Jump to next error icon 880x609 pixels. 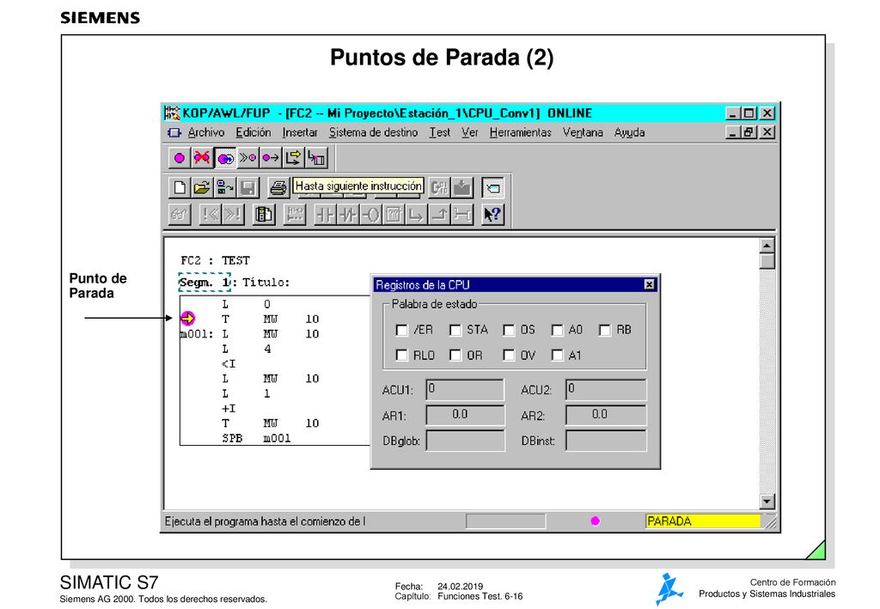(232, 214)
